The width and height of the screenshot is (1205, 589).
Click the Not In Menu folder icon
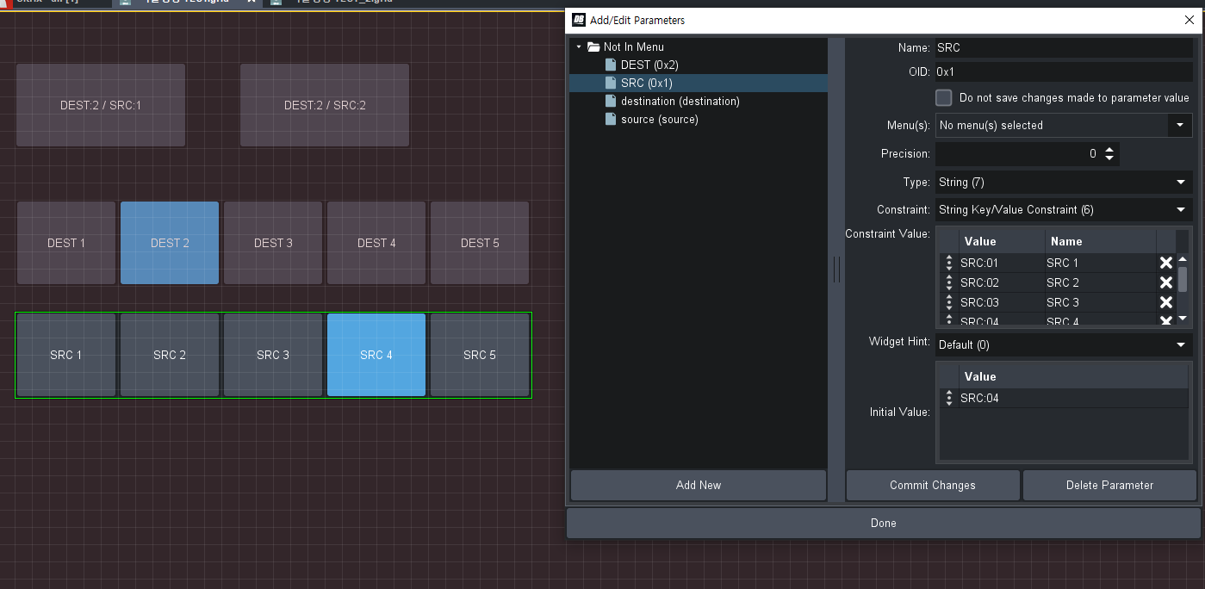(x=593, y=46)
